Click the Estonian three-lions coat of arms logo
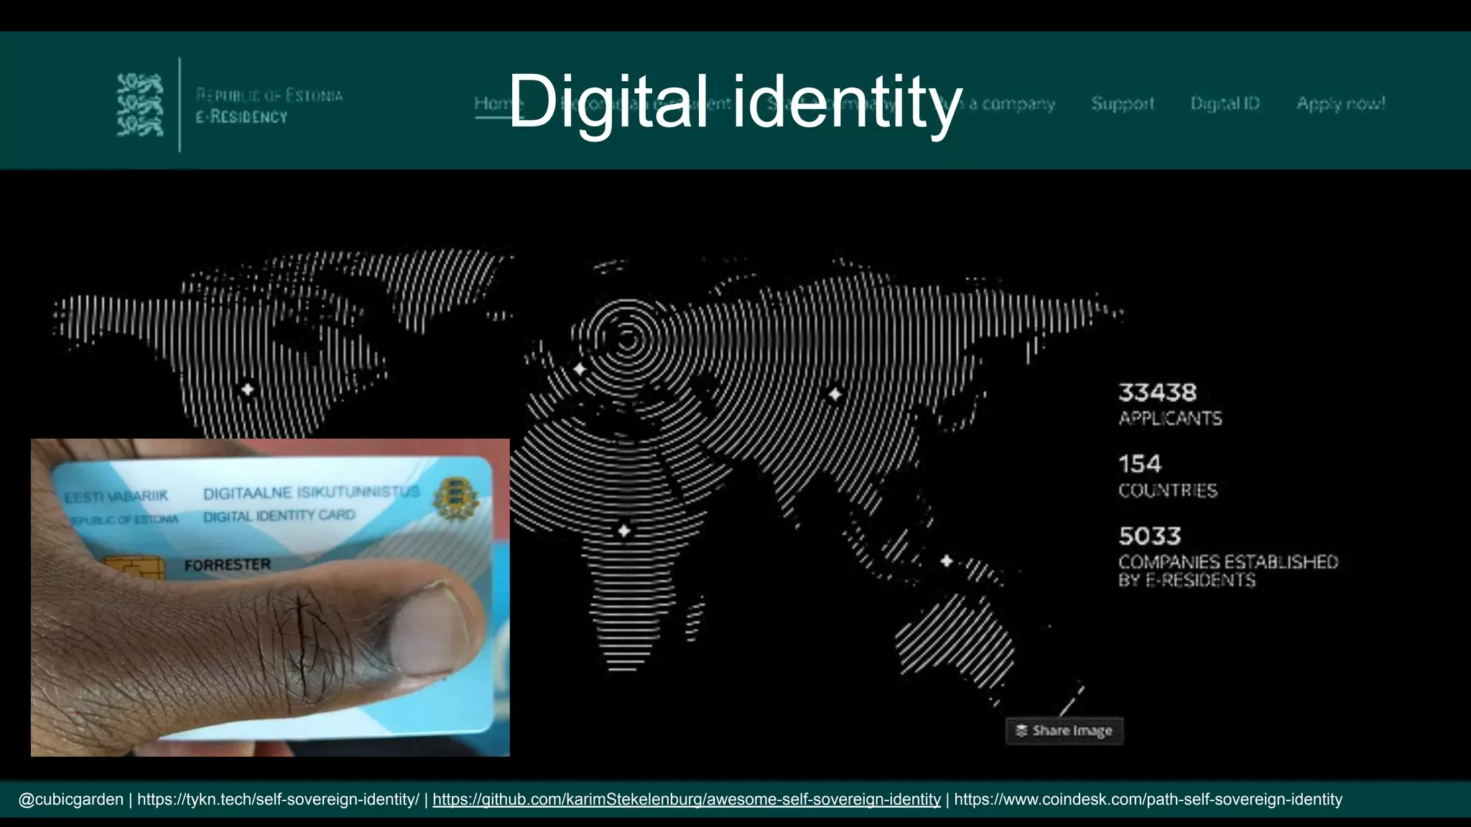1471x827 pixels. [x=140, y=105]
